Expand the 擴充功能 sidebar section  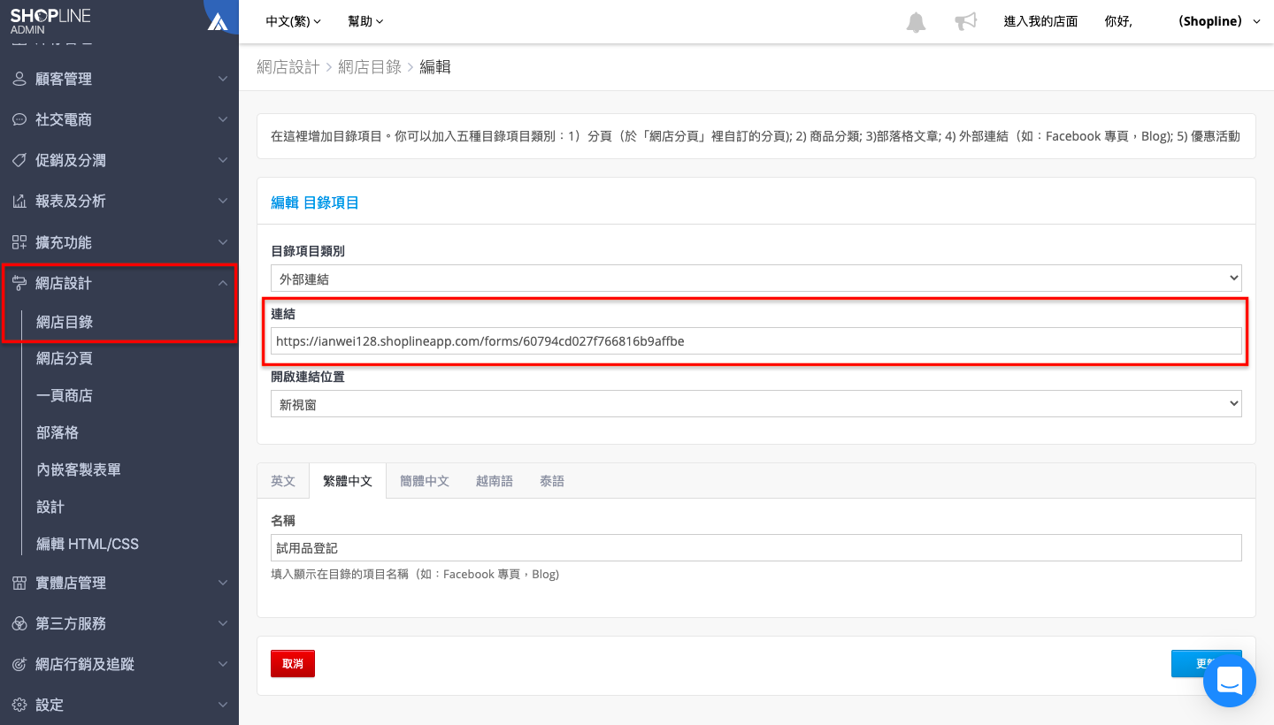(223, 242)
